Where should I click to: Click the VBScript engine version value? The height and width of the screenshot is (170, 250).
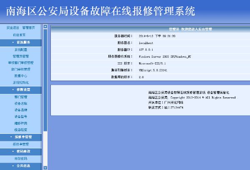pyautogui.click(x=153, y=70)
